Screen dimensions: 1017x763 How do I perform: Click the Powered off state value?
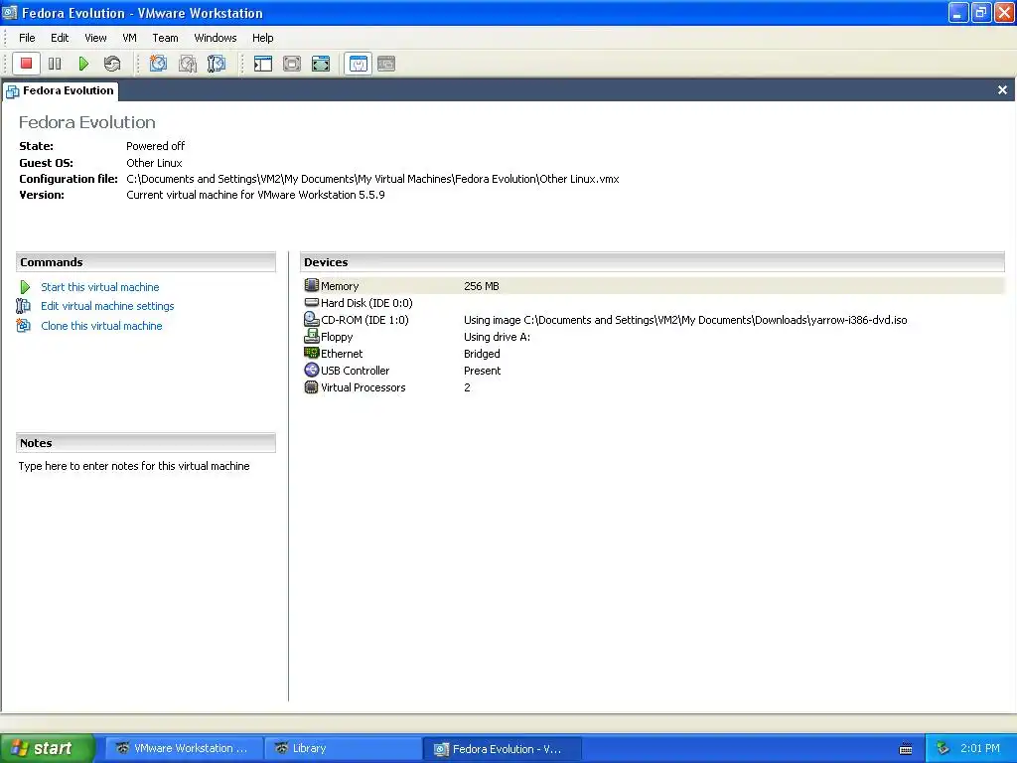[x=156, y=146]
